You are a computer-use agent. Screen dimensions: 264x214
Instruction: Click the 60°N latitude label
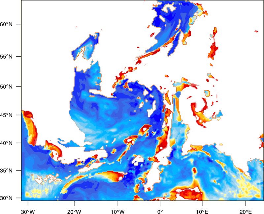pyautogui.click(x=6, y=24)
